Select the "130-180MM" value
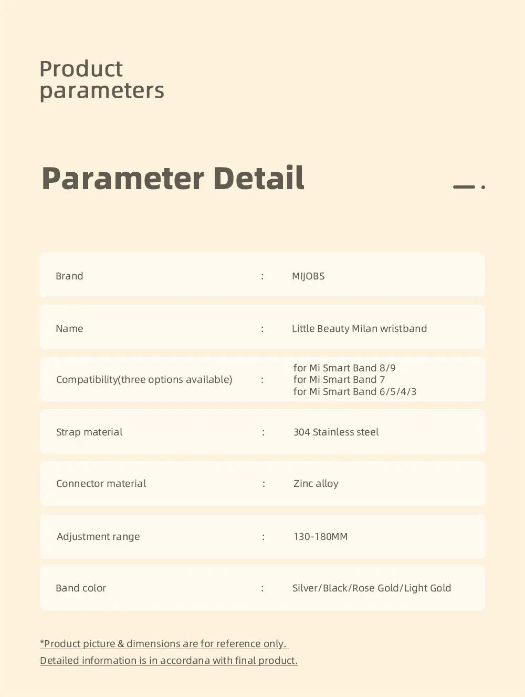Viewport: 525px width, 697px height. pyautogui.click(x=320, y=537)
